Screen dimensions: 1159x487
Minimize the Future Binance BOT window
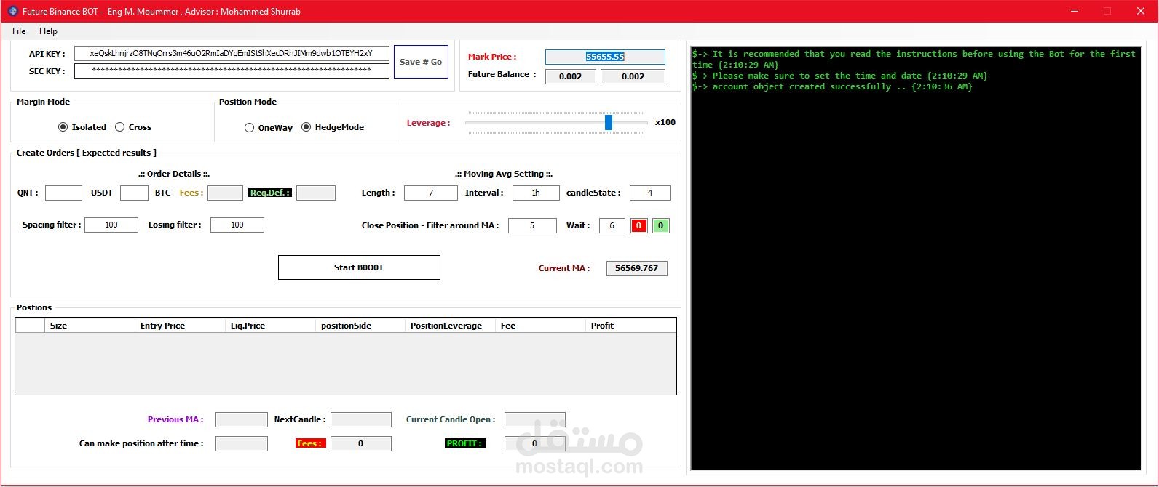(1074, 11)
